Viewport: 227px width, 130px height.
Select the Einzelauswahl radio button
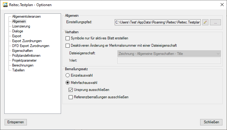(x=68, y=75)
